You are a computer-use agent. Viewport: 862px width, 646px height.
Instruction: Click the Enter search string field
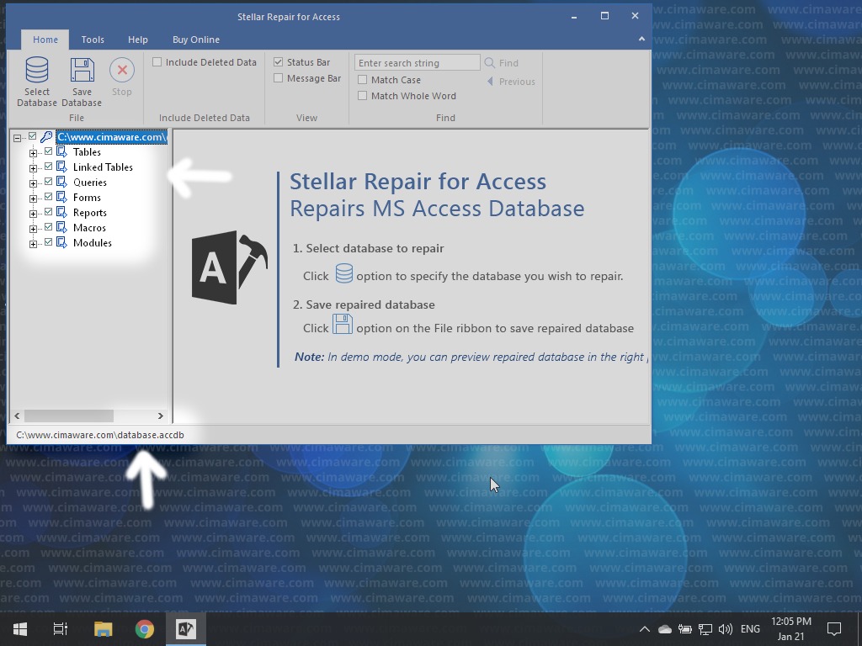(417, 63)
